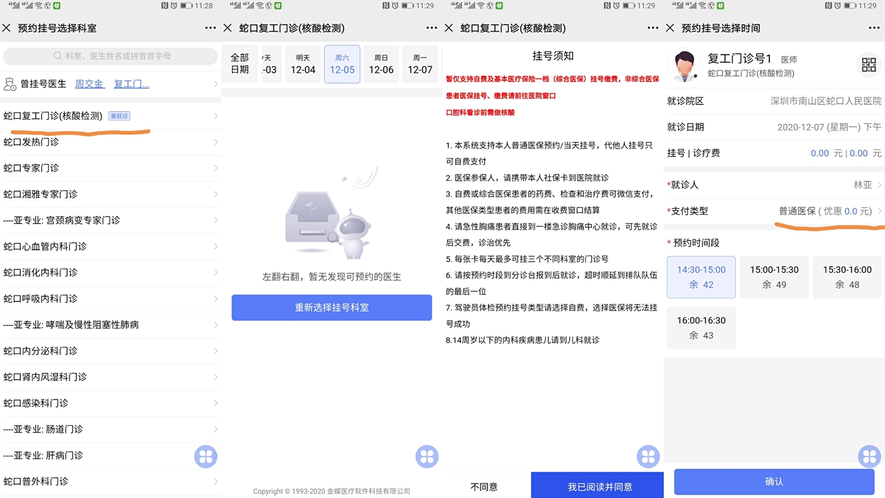Switch to the 周日 12-06 date tab
Image resolution: width=885 pixels, height=498 pixels.
pos(381,64)
